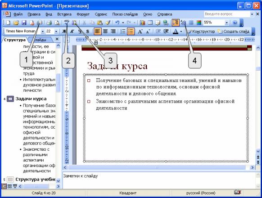Switch to Slide Sorter view icon
This screenshot has height=198, width=262.
(x=9, y=186)
